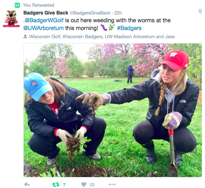Click the @BadgersGiveBack handle

[x=90, y=13]
